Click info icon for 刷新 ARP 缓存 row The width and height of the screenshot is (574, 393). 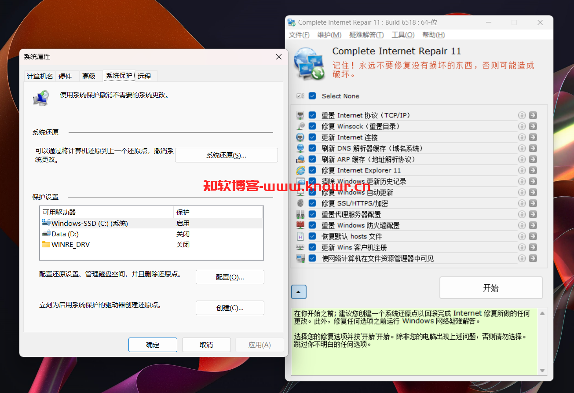pos(522,159)
